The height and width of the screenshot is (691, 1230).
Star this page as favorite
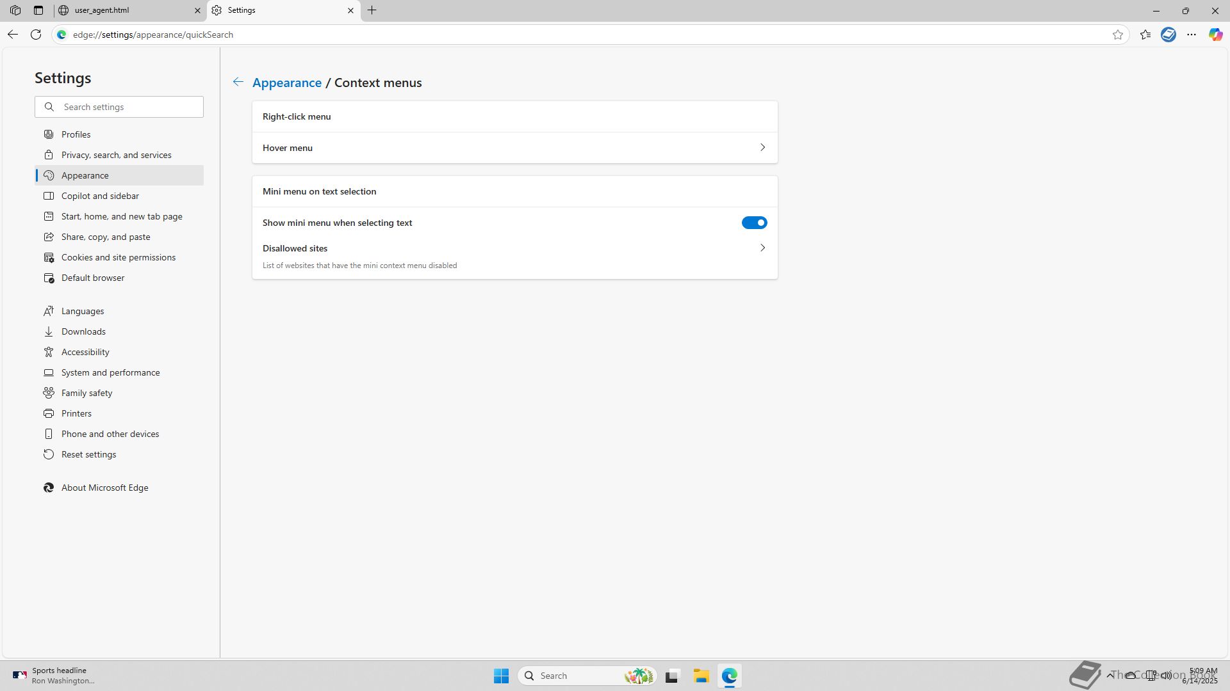(1118, 35)
